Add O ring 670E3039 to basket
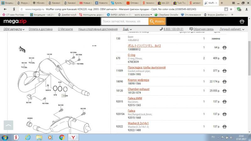251x141 pixels. pyautogui.click(x=225, y=58)
